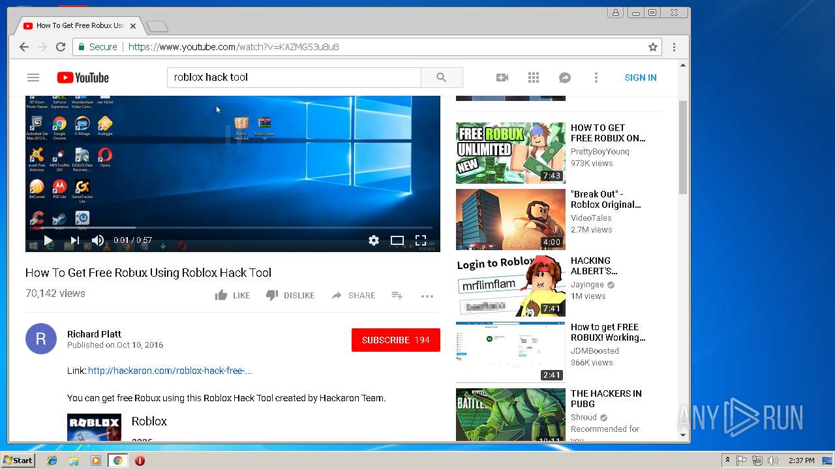This screenshot has height=469, width=835.
Task: Click the Chrome taskbar button
Action: 117,461
